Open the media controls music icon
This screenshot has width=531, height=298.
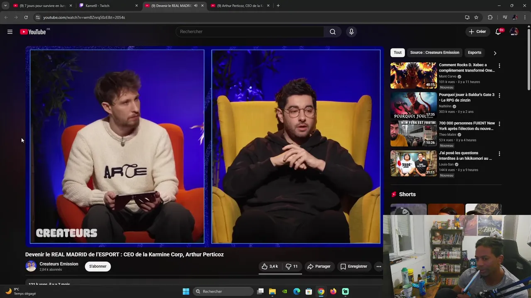click(505, 17)
